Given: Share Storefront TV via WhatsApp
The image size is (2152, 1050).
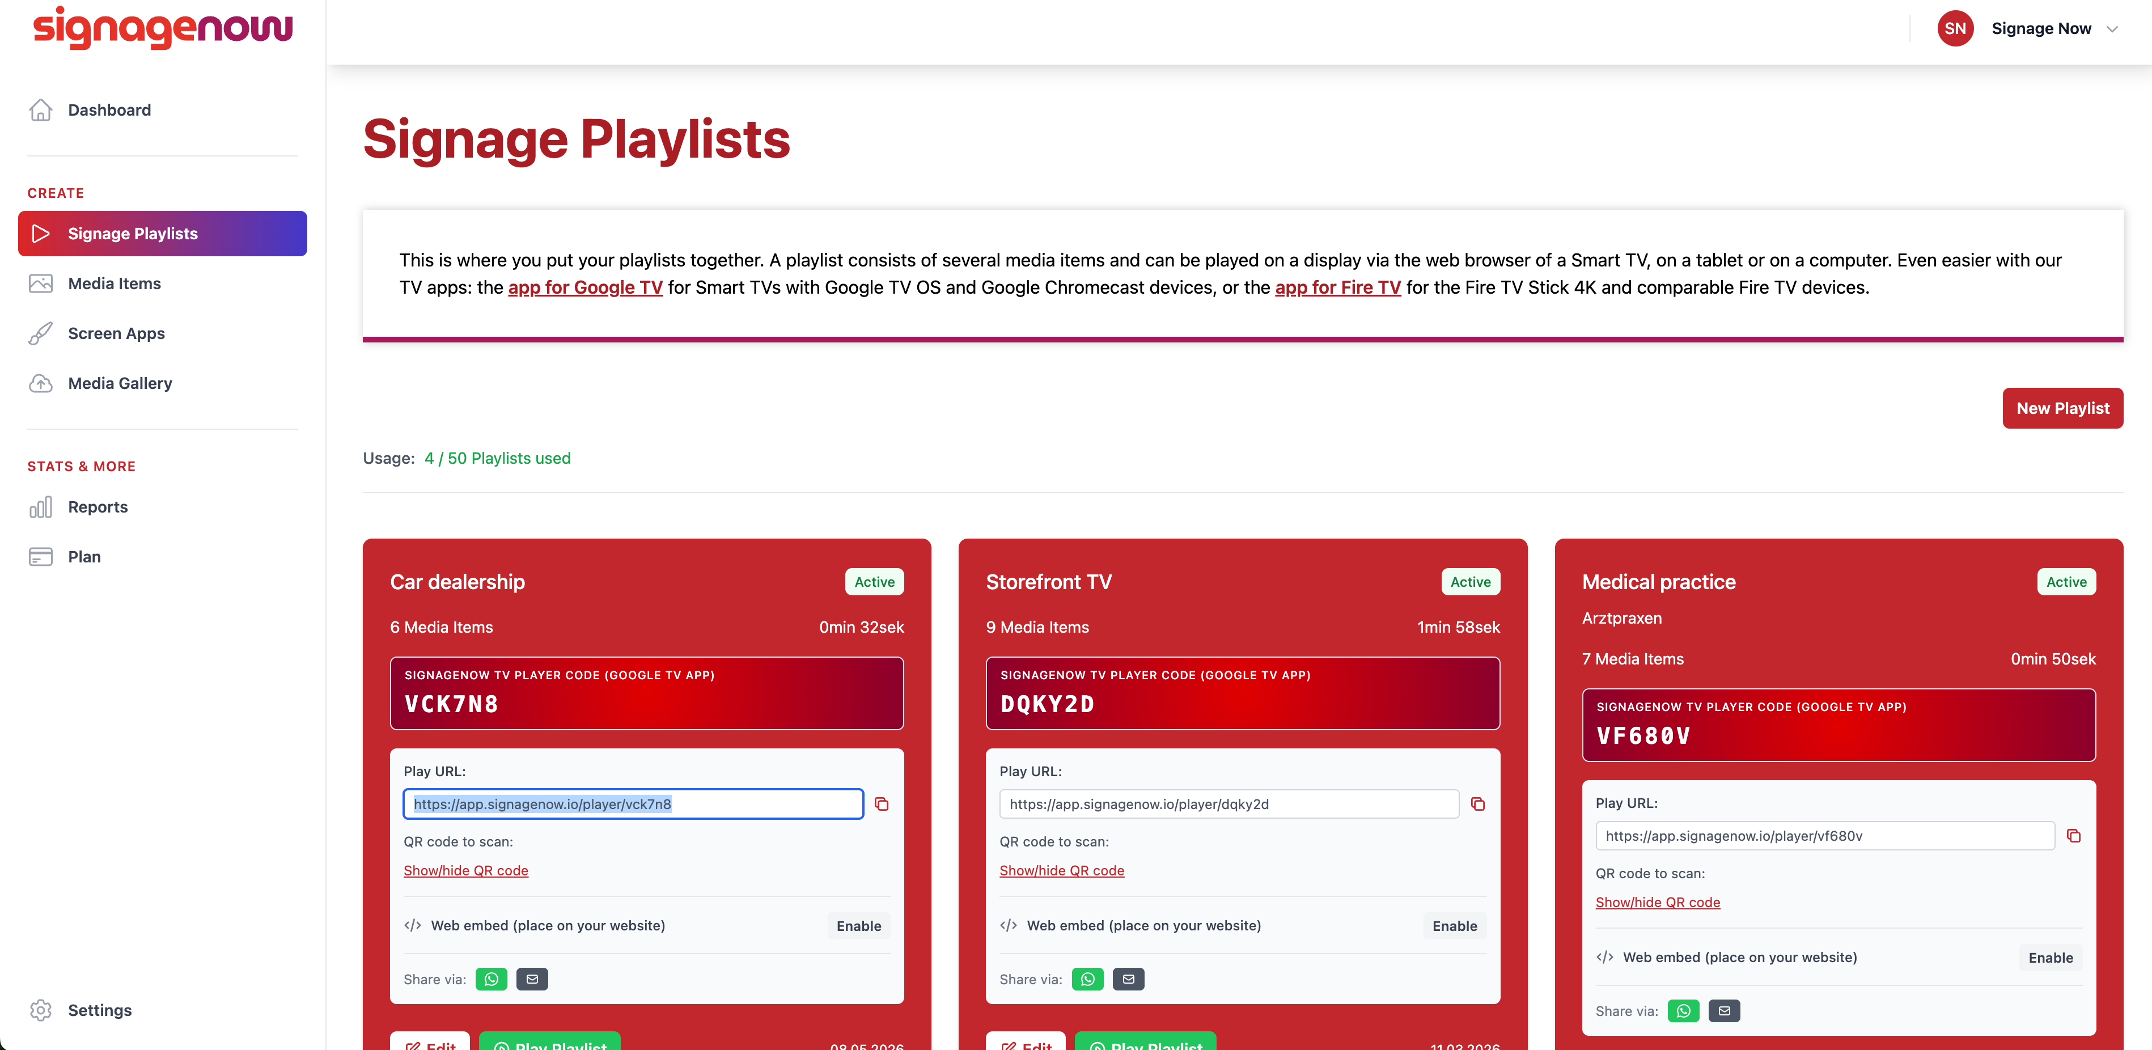Looking at the screenshot, I should [x=1087, y=979].
